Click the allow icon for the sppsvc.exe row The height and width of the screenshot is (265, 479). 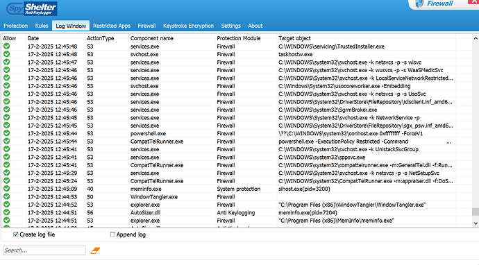tap(6, 157)
